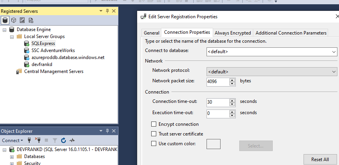
Task: Tick the Use custom color checkbox
Action: (x=154, y=144)
